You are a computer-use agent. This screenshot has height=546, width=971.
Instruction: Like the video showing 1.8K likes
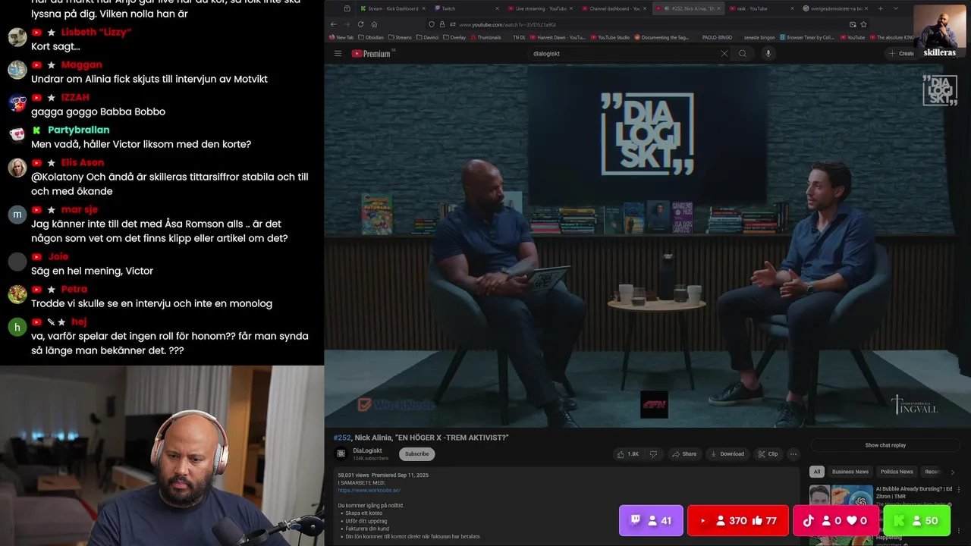coord(627,454)
